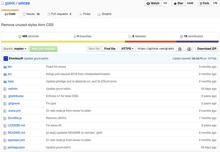The height and width of the screenshot is (152, 220).
Task: Click New pull request button
Action: [43, 49]
